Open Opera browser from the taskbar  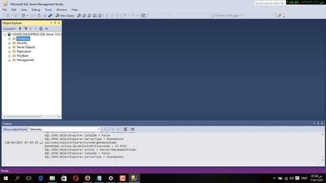(76, 178)
